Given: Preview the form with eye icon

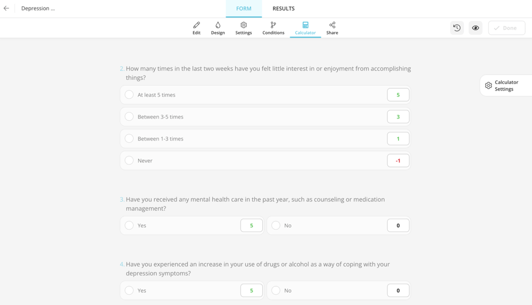Looking at the screenshot, I should coord(476,28).
